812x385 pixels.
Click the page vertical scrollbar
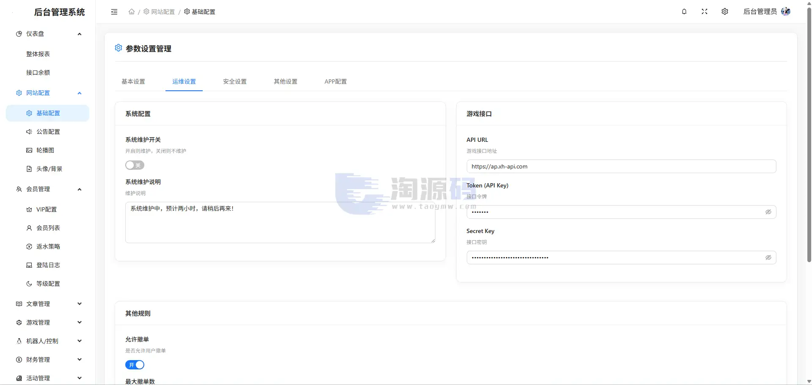click(x=809, y=135)
